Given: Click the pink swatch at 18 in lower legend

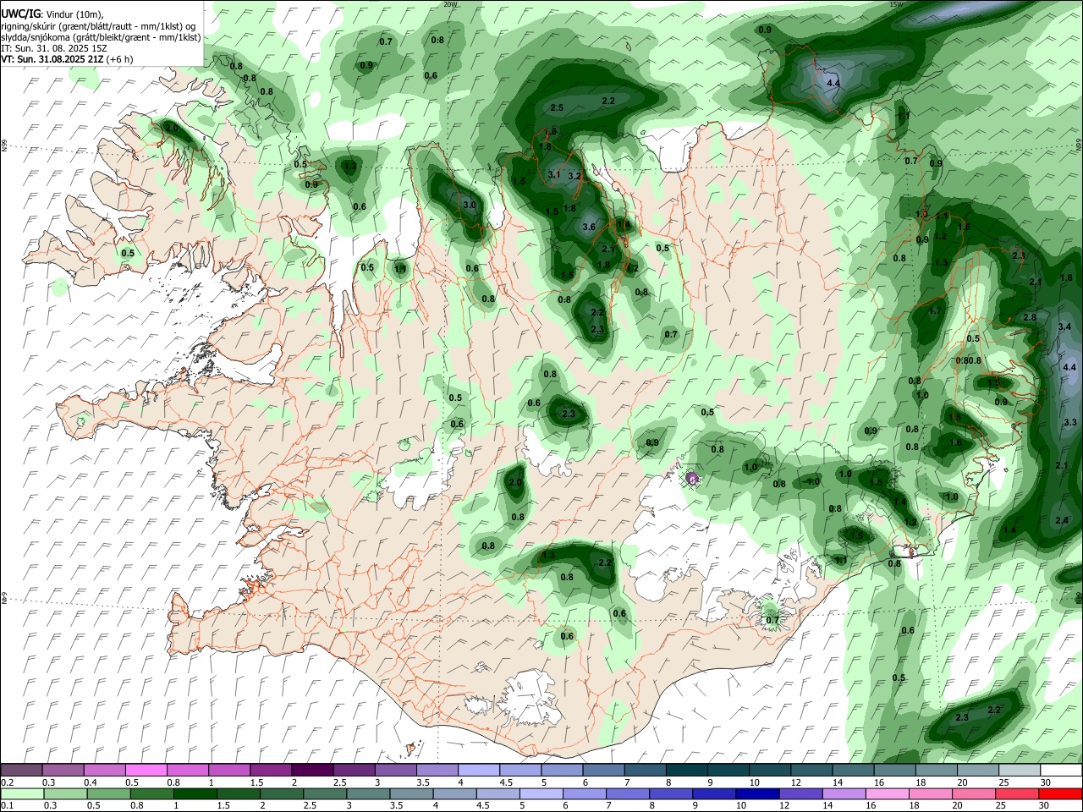Looking at the screenshot, I should [x=932, y=794].
